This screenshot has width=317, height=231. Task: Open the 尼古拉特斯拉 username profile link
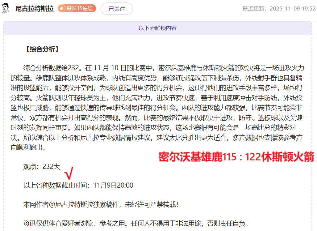[35, 9]
